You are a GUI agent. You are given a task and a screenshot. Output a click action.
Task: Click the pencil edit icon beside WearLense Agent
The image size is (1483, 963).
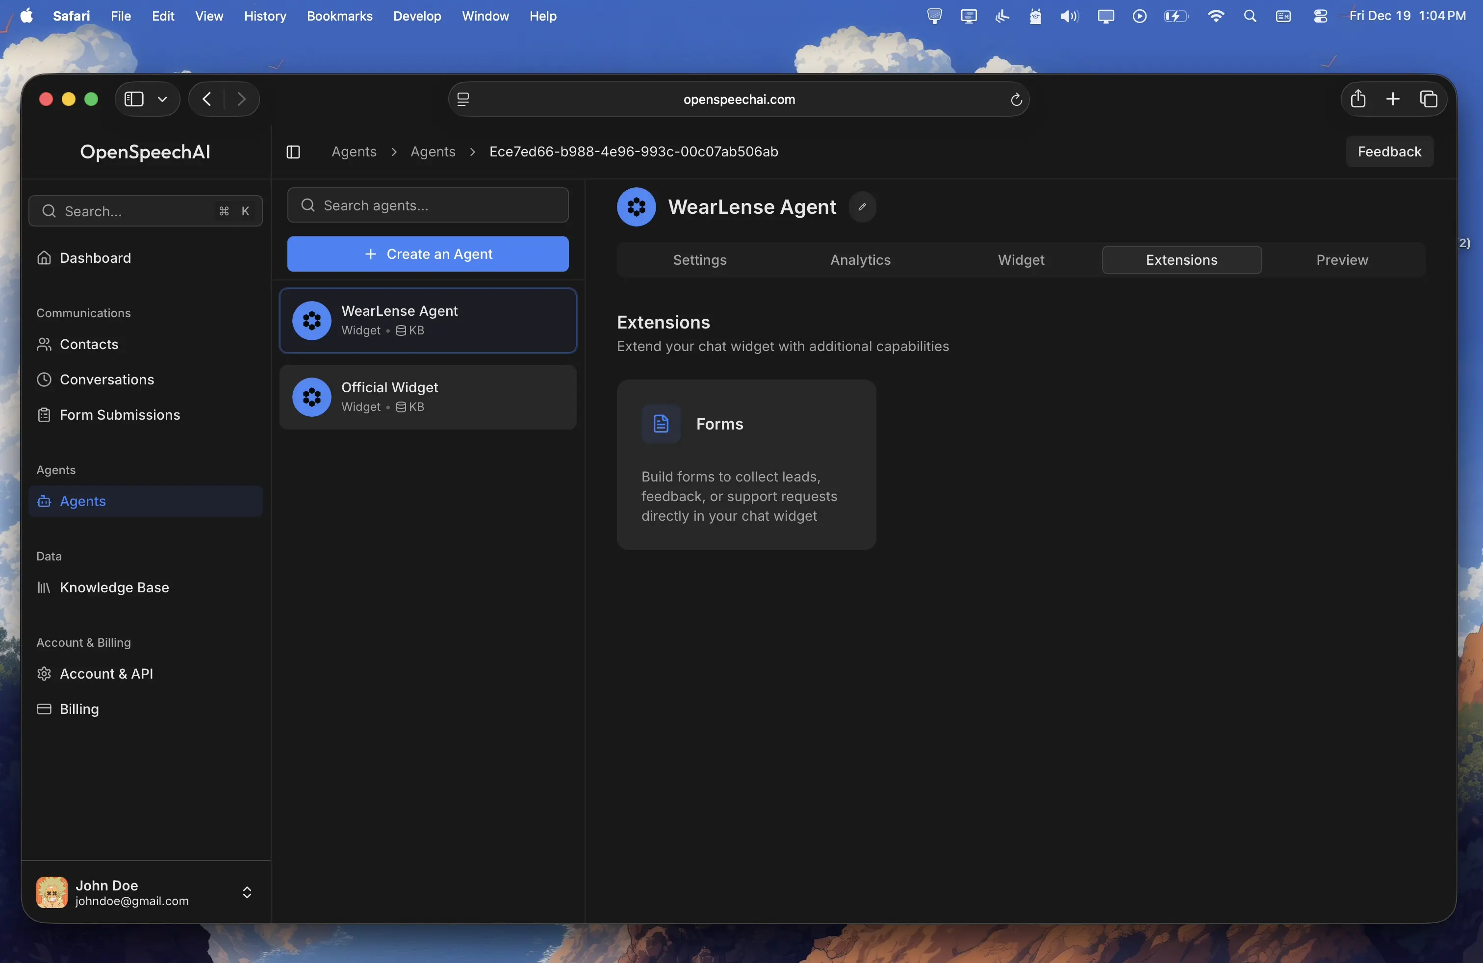coord(862,207)
